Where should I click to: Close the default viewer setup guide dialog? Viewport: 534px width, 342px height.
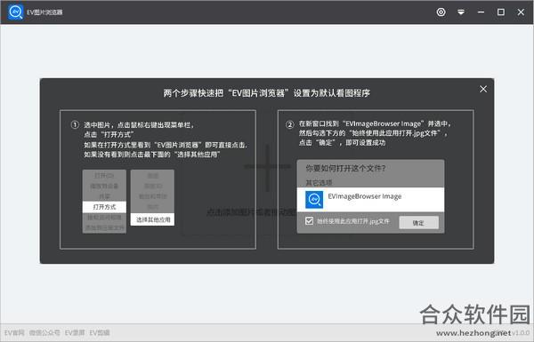pos(483,89)
